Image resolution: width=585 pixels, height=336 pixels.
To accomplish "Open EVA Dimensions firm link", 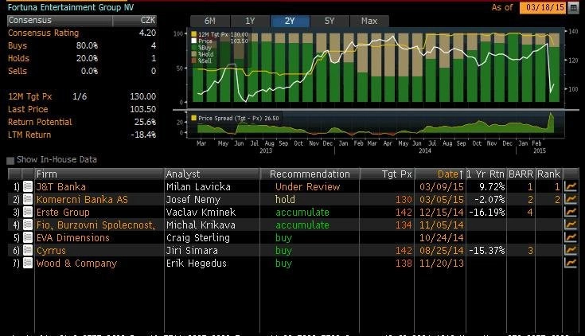I will tap(73, 238).
